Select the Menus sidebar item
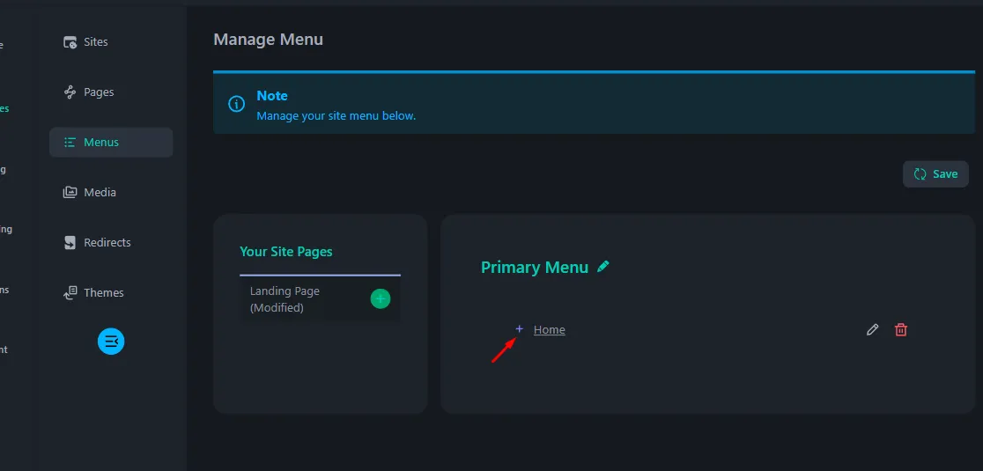 [x=111, y=142]
